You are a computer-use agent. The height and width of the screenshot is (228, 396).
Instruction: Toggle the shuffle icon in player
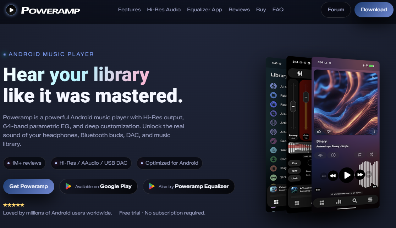[x=372, y=154]
